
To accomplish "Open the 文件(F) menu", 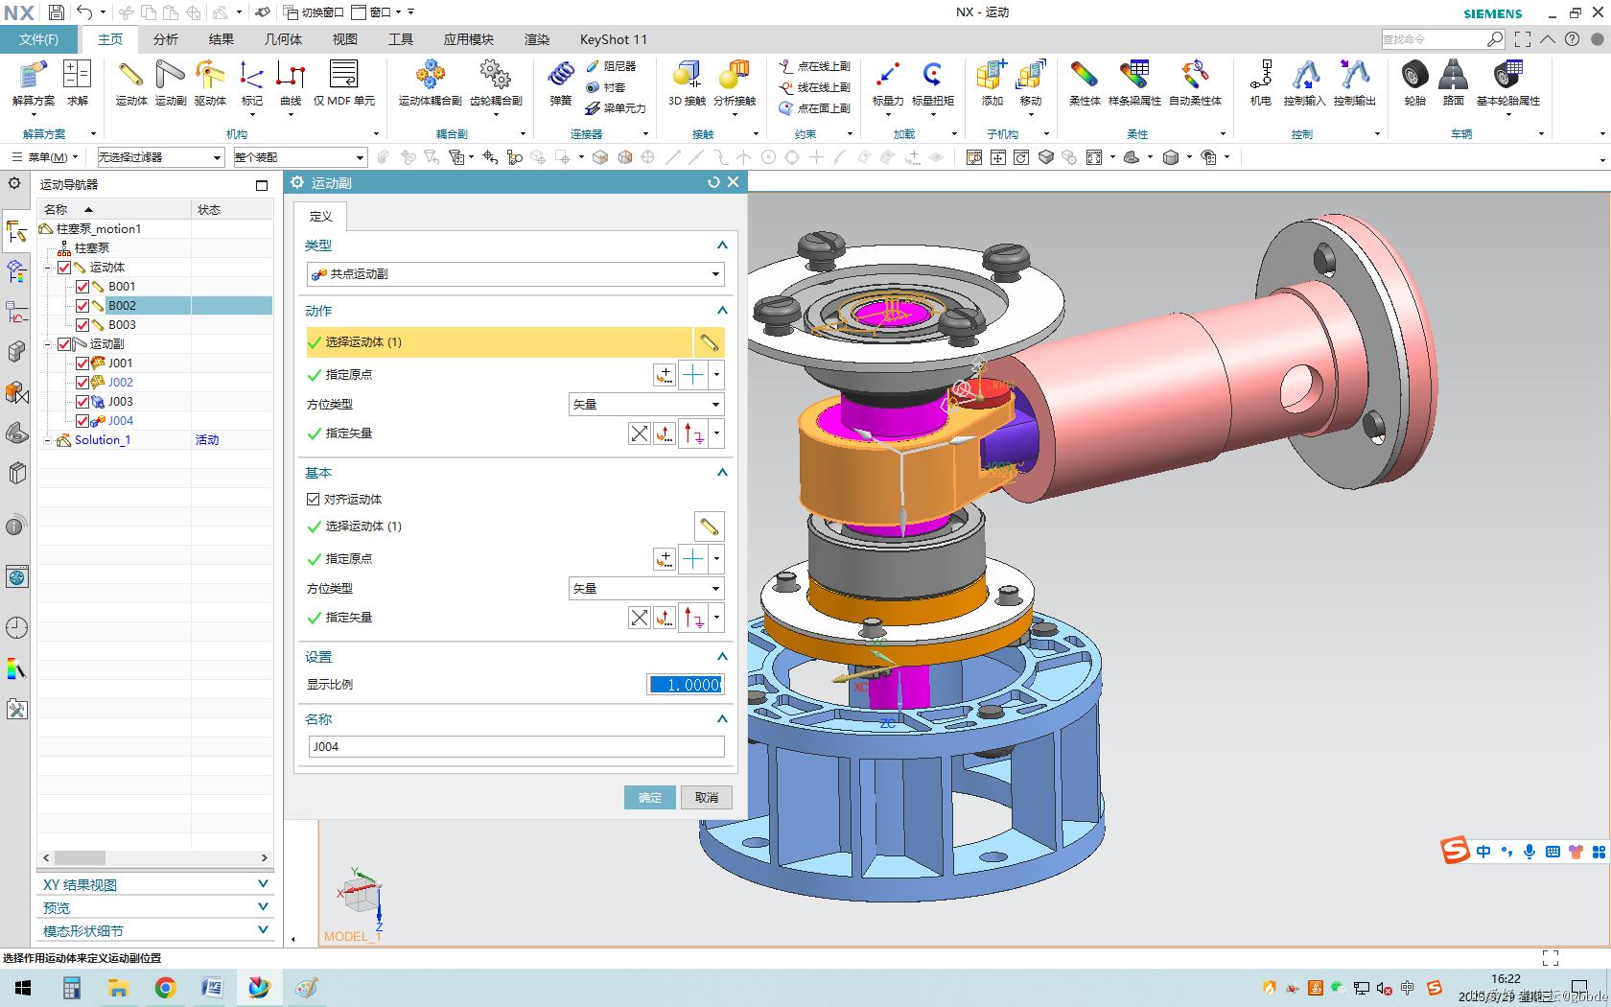I will point(38,39).
